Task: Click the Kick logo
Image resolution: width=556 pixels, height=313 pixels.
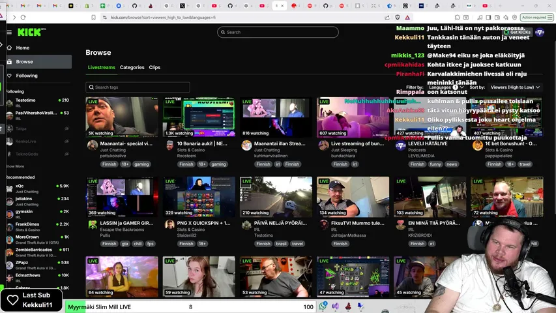Action: pyautogui.click(x=31, y=32)
